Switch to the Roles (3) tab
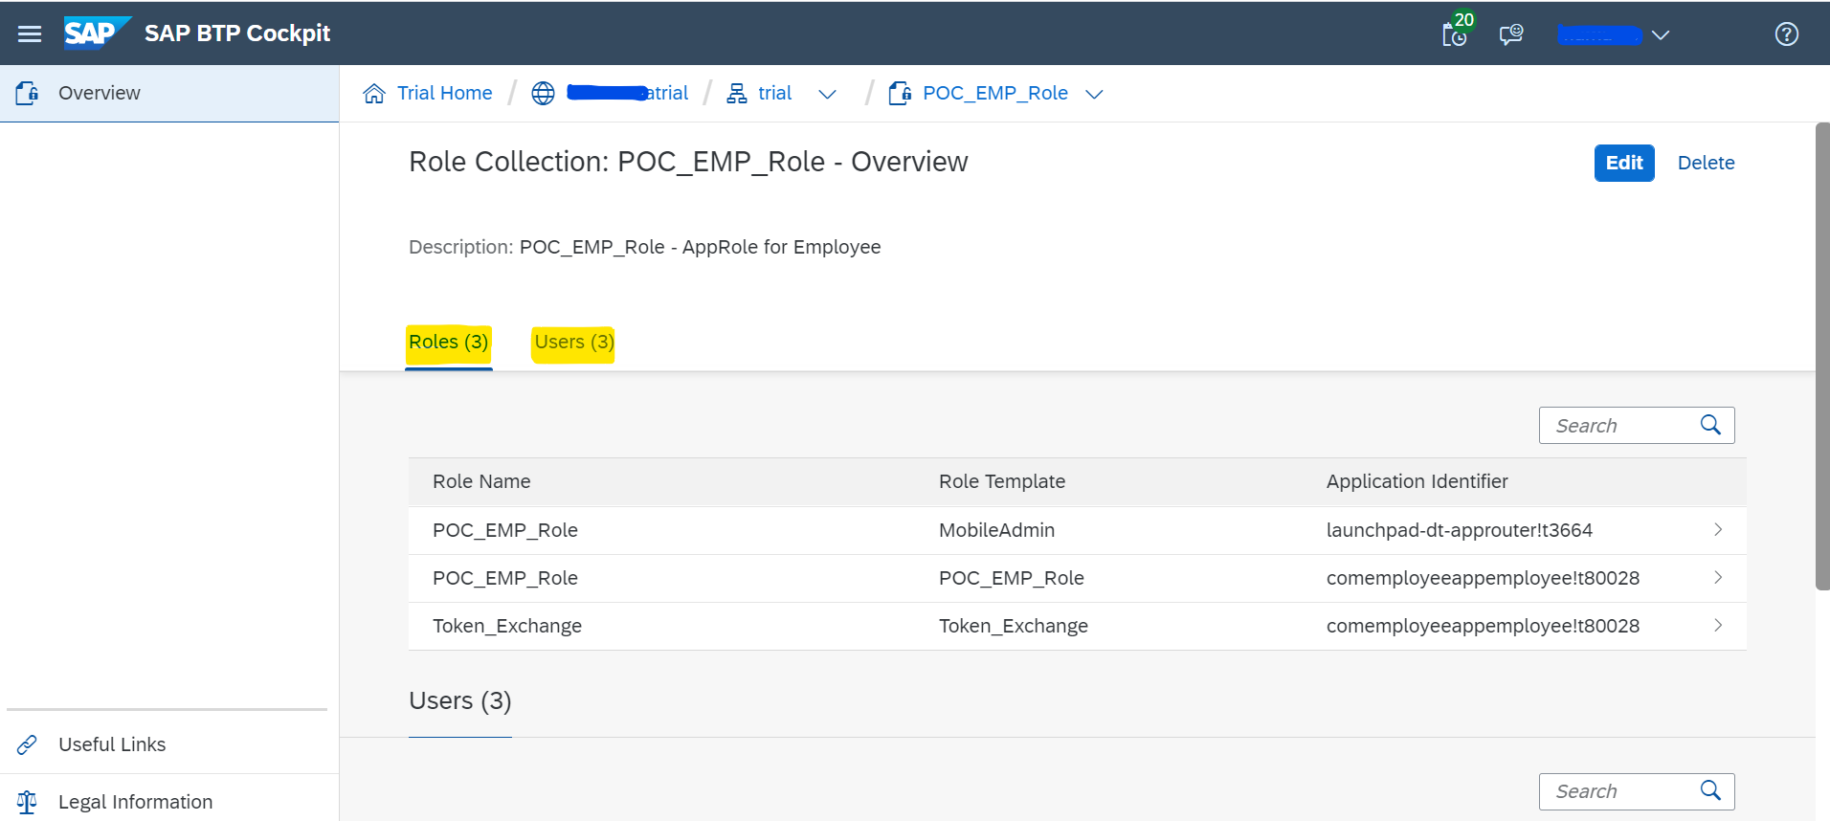Screen dimensions: 1830x821 tap(449, 343)
